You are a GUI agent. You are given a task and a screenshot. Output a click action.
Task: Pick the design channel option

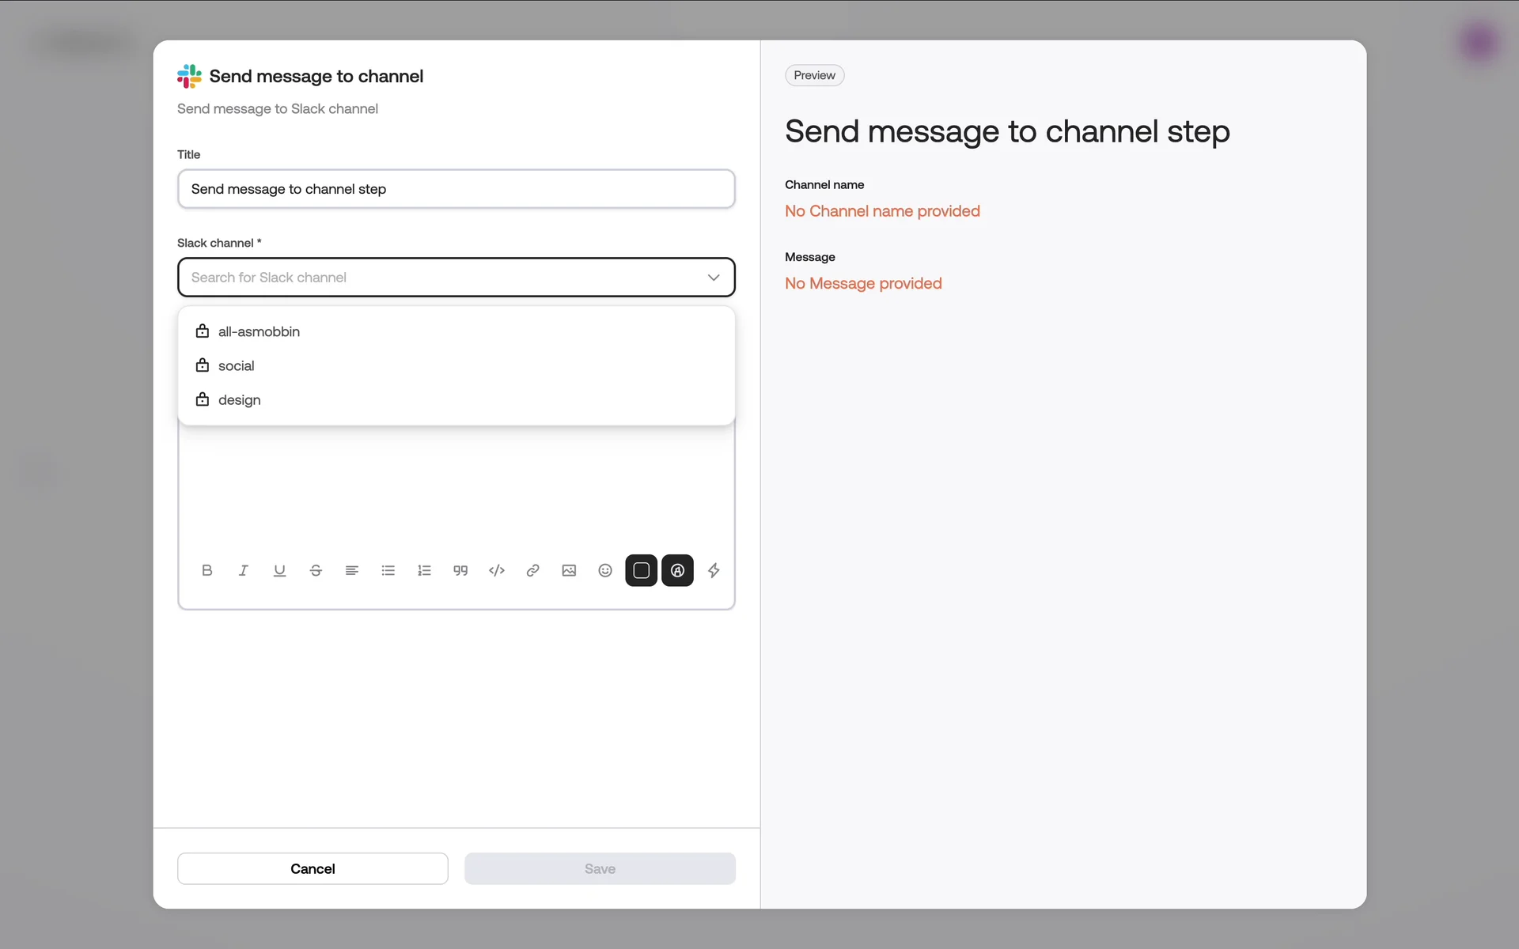click(x=239, y=400)
